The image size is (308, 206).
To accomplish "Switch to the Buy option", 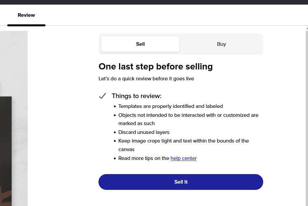I will coord(221,44).
